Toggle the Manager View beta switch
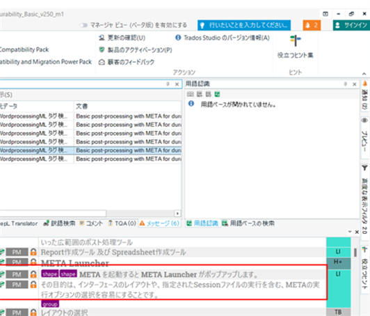 [x=83, y=25]
